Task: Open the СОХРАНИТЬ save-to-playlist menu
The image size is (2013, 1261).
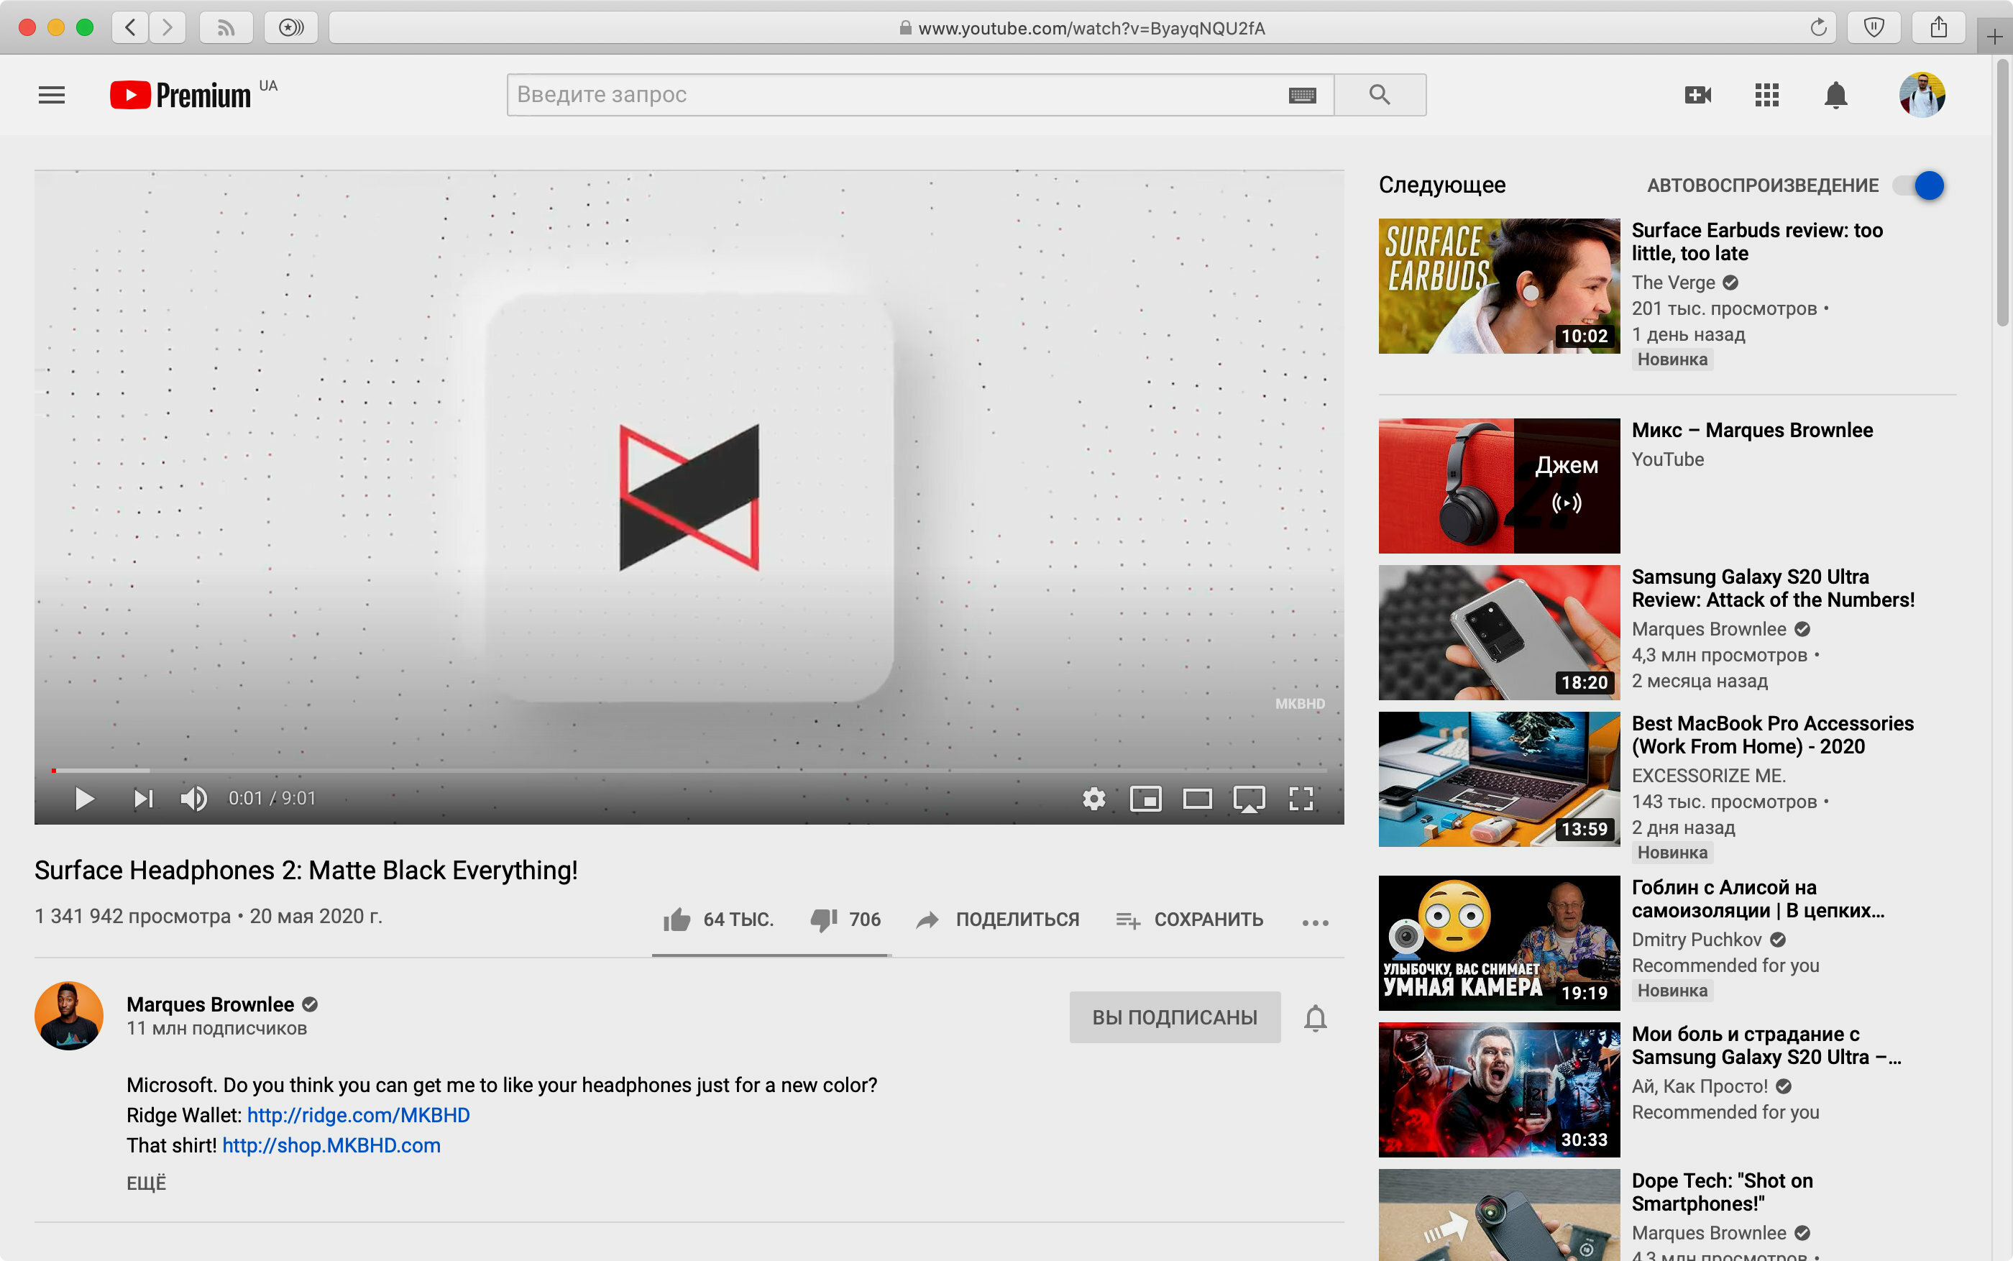Action: pyautogui.click(x=1189, y=919)
